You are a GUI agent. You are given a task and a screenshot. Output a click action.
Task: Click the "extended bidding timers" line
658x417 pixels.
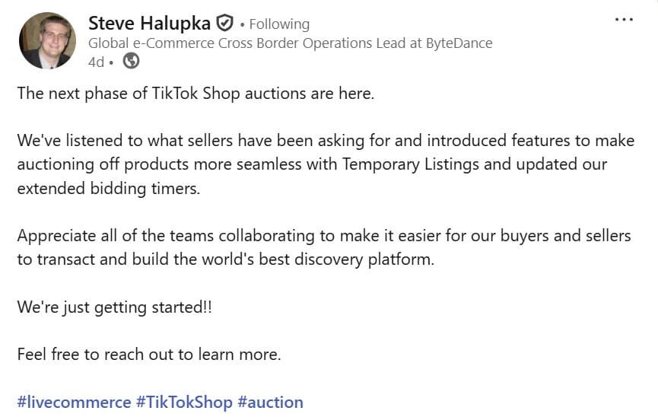108,188
